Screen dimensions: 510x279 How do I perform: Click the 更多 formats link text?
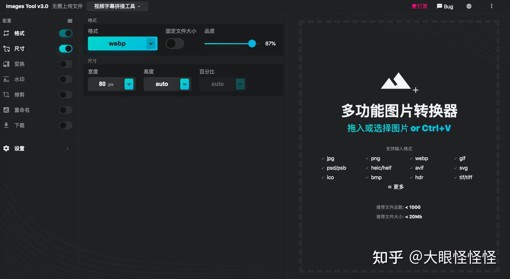tap(399, 187)
